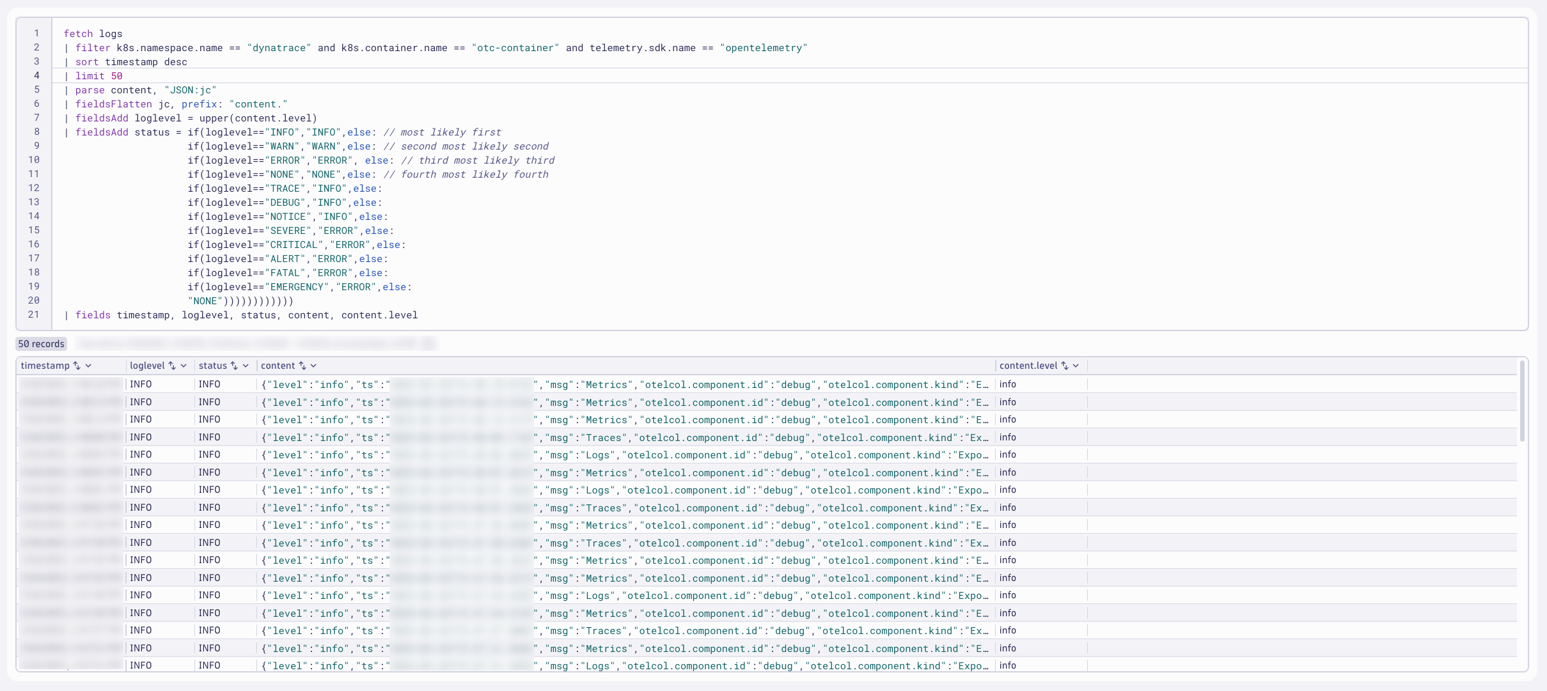Click the loglevel=="NOTICE" condition line

(x=288, y=217)
